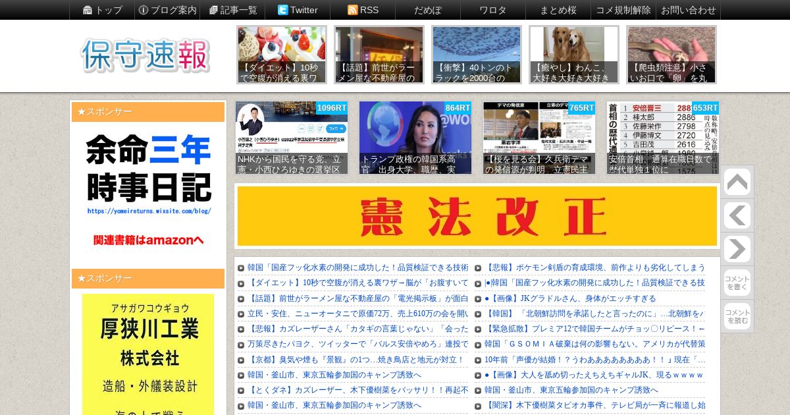Screen dimensions: 790x415
Task: Go to next article with right arrow
Action: point(737,249)
